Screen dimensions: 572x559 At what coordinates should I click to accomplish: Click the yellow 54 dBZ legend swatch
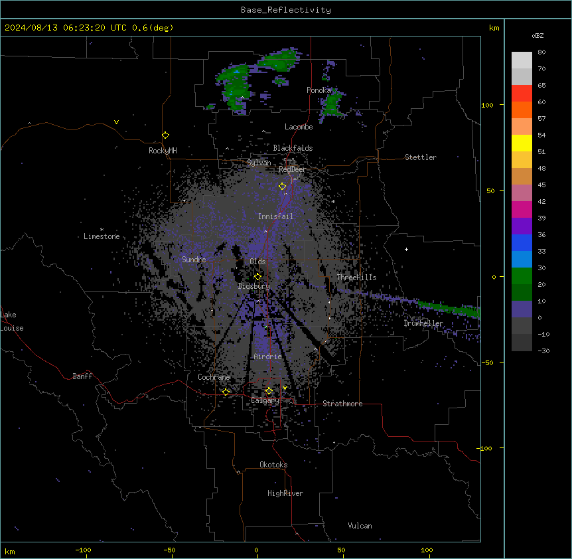click(x=522, y=143)
